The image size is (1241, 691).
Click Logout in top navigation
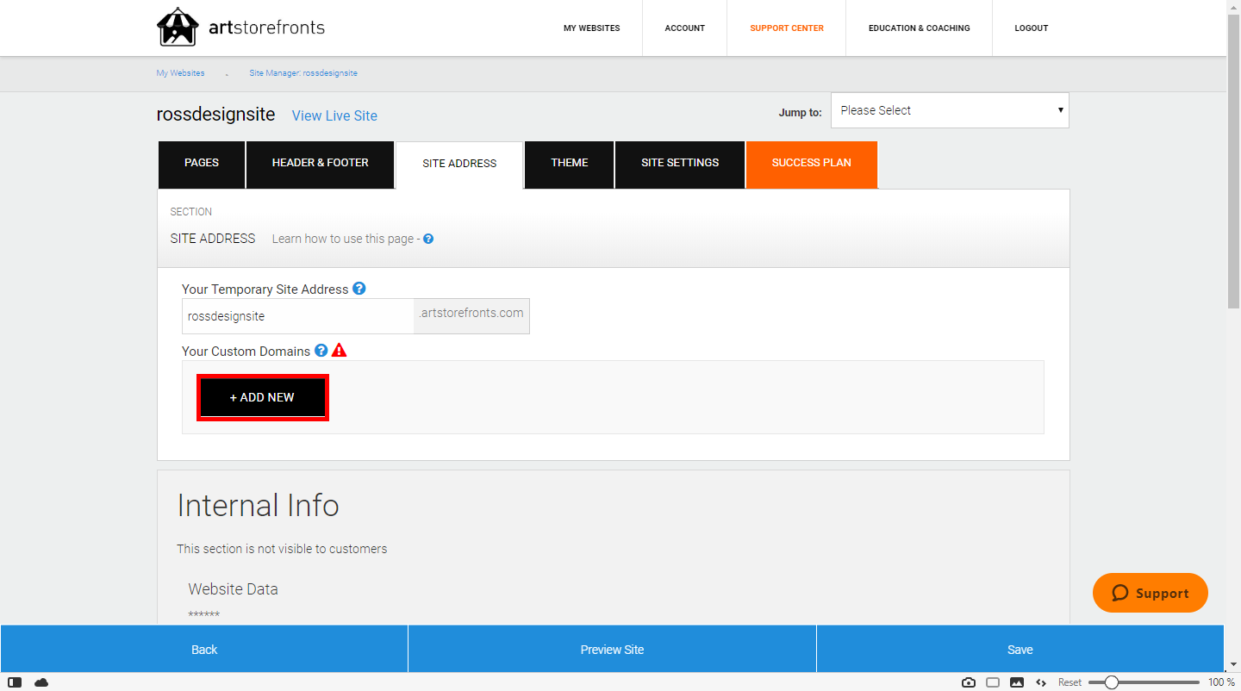(x=1032, y=28)
